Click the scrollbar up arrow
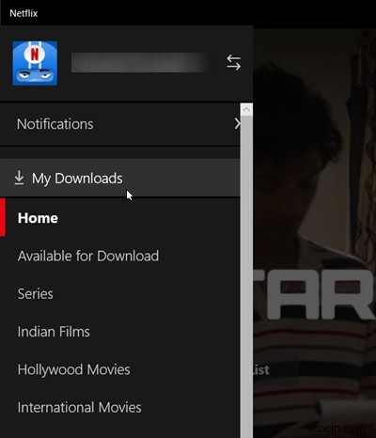The width and height of the screenshot is (376, 438). [246, 109]
